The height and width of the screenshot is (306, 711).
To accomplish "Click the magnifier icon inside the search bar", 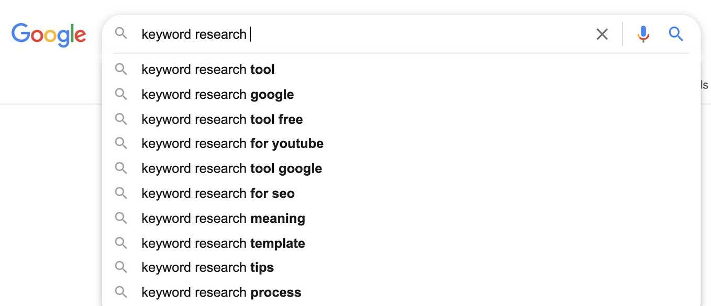I will pos(121,33).
